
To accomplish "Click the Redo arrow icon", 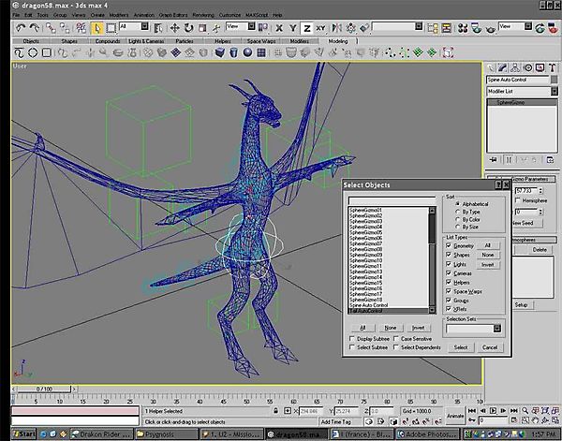I will 35,27.
